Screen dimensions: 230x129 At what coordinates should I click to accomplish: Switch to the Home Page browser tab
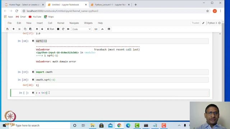coord(24,5)
